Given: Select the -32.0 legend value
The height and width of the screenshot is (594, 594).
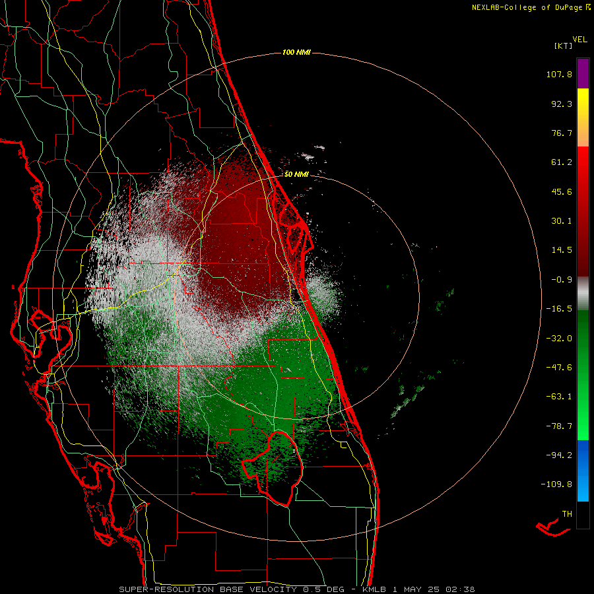Looking at the screenshot, I should pyautogui.click(x=559, y=339).
